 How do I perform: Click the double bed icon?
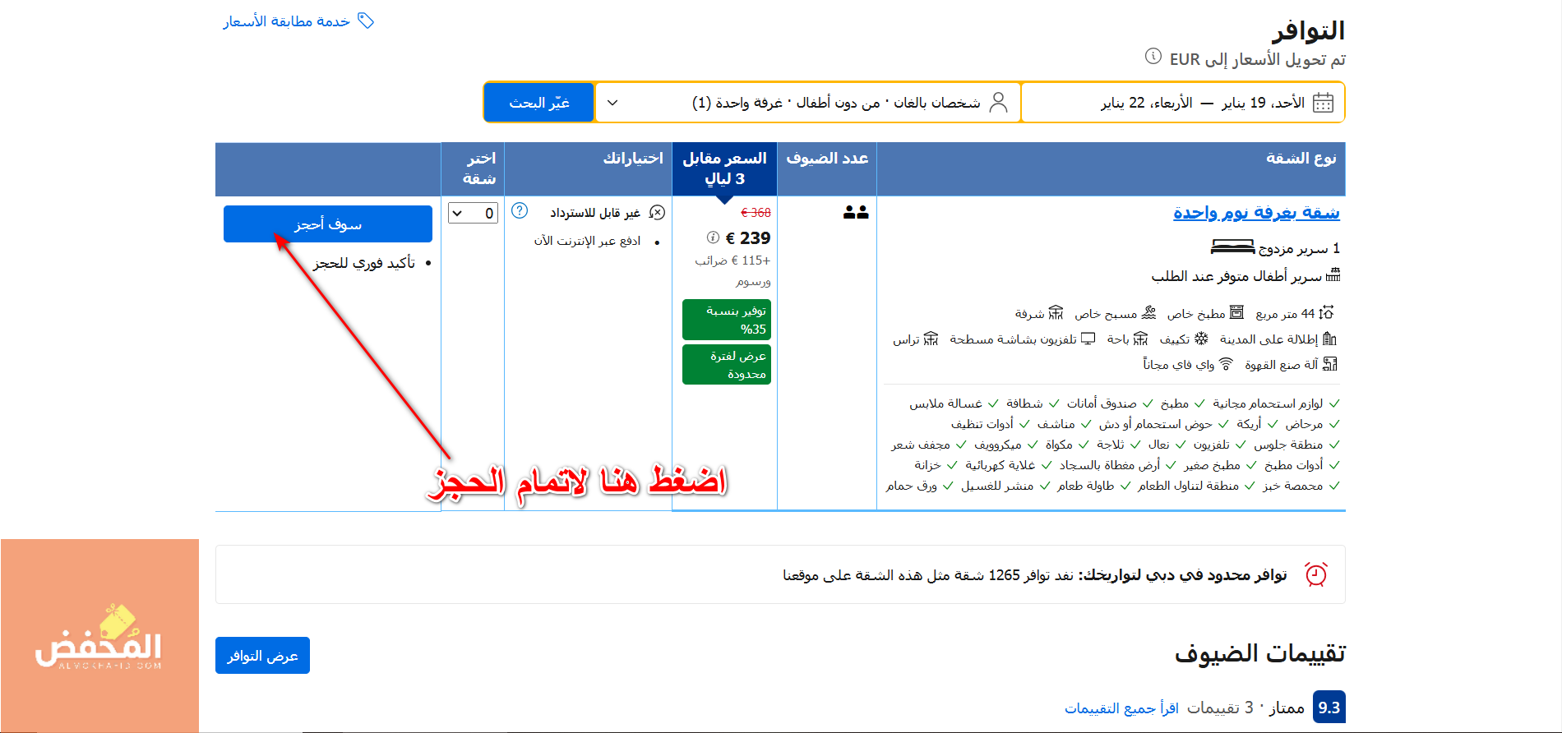[x=1232, y=247]
